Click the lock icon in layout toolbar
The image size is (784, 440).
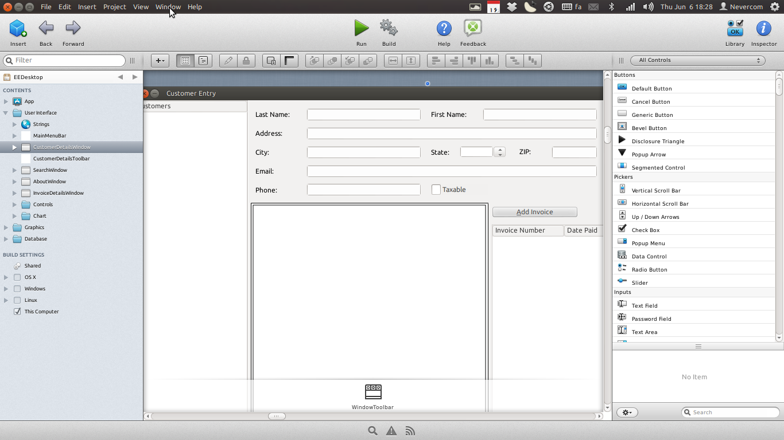click(246, 61)
